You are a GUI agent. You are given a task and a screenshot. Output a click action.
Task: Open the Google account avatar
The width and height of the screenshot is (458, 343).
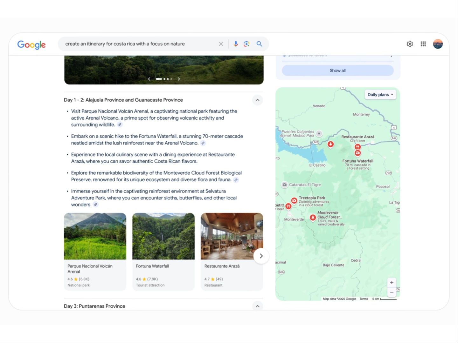438,44
